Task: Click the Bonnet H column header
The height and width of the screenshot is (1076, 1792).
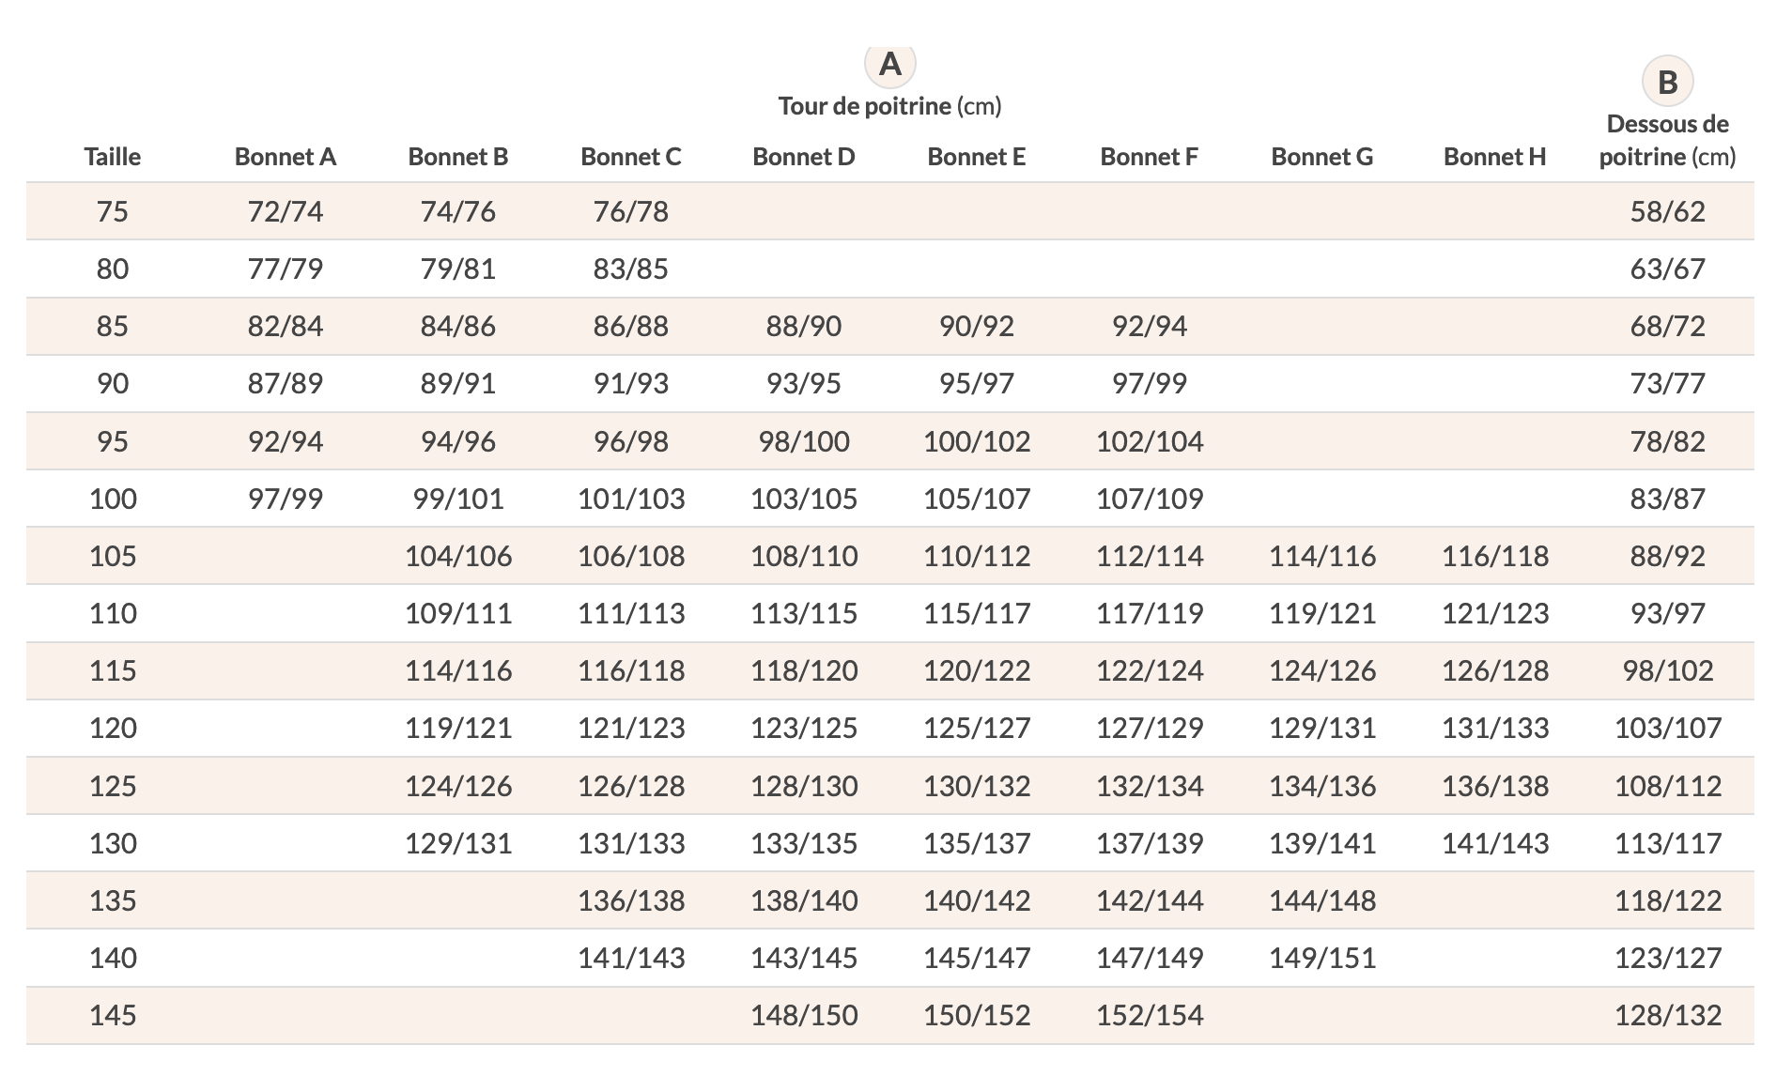Action: coord(1495,157)
